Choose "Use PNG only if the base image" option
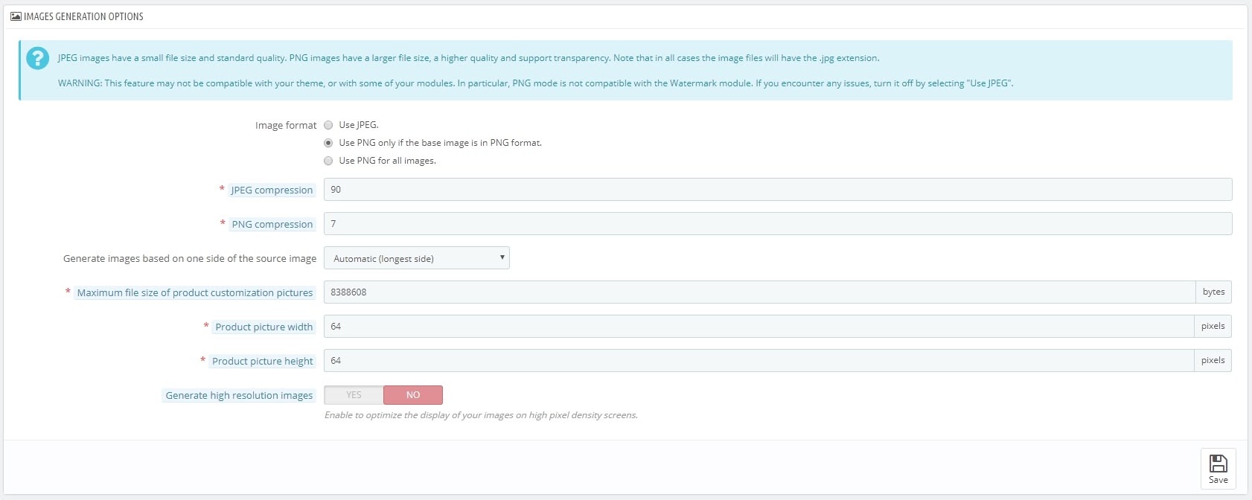The image size is (1252, 500). point(328,143)
